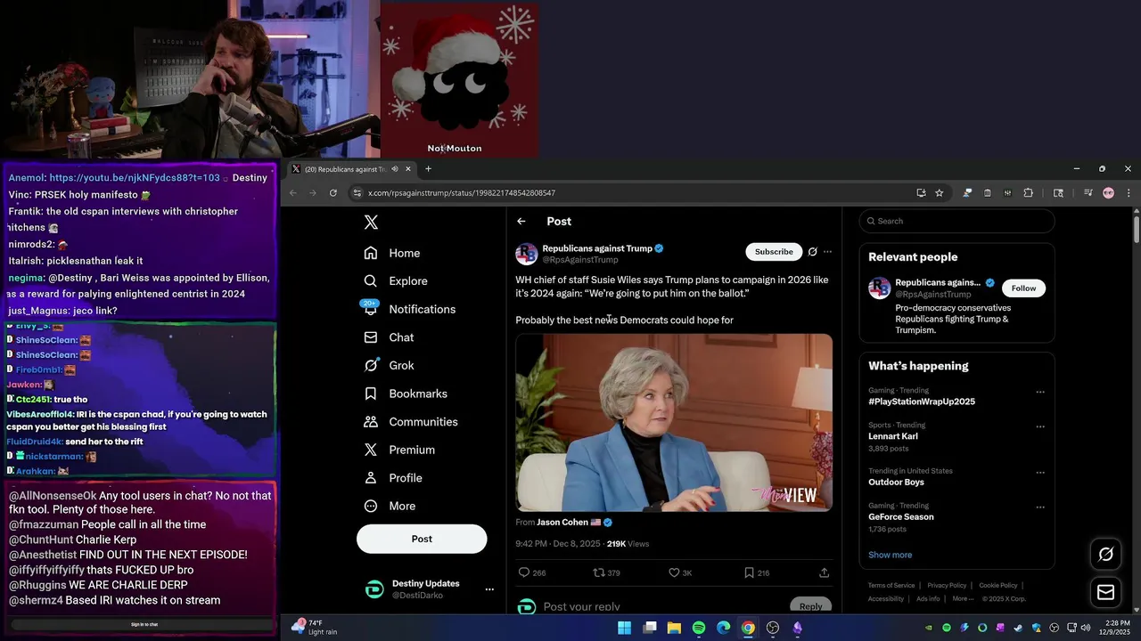Image resolution: width=1141 pixels, height=641 pixels.
Task: Open Chrome media control music icon
Action: 1088,193
